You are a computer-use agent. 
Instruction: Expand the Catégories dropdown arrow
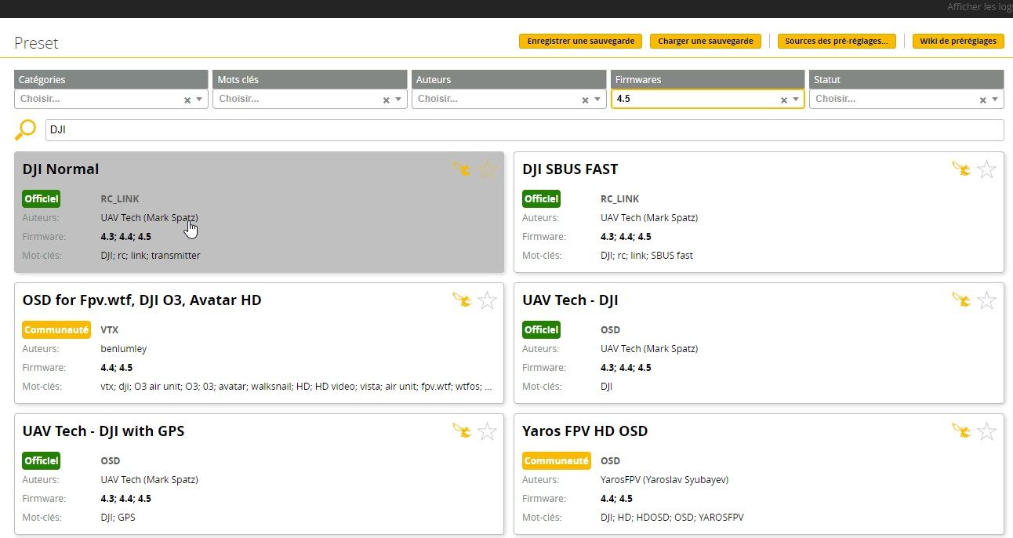199,100
